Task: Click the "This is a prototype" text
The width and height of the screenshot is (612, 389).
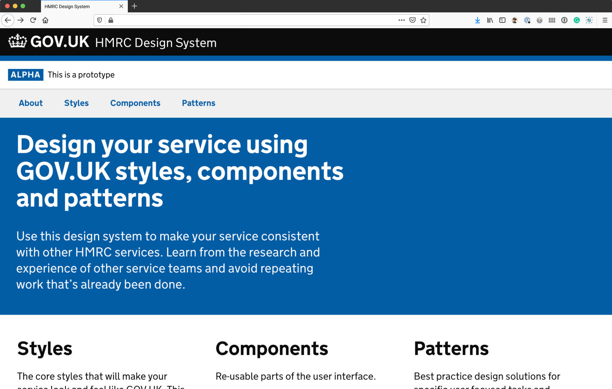Action: (81, 75)
